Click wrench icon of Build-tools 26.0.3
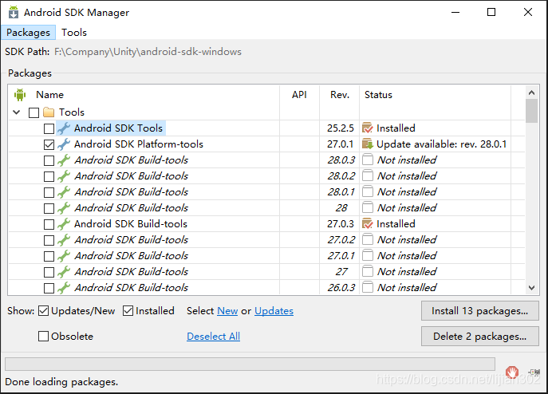 (x=64, y=288)
